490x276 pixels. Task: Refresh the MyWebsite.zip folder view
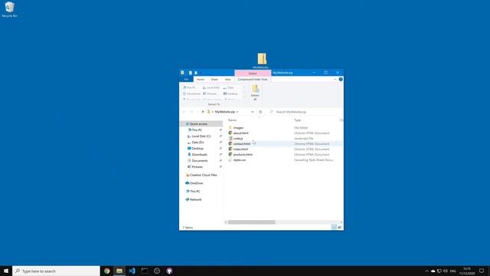click(260, 112)
